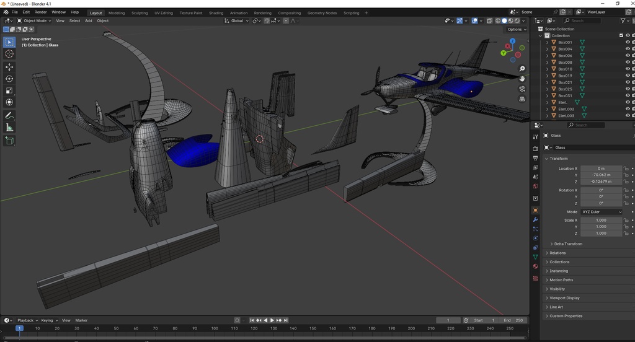Switch perspective/orthographic grid icon

click(522, 99)
